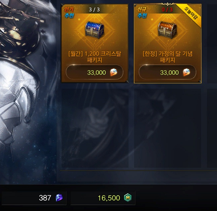Screen dimensions: 217x211
Task: Click the 추천 tag on the limited package
Action: point(142,15)
